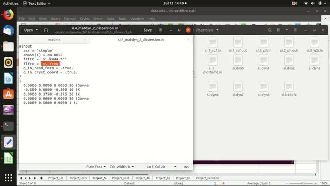Click the Calc horizontal scrollbar

point(83,174)
